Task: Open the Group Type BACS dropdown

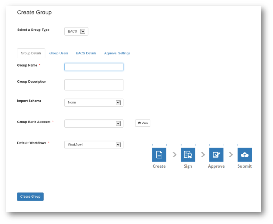Action: (76, 32)
